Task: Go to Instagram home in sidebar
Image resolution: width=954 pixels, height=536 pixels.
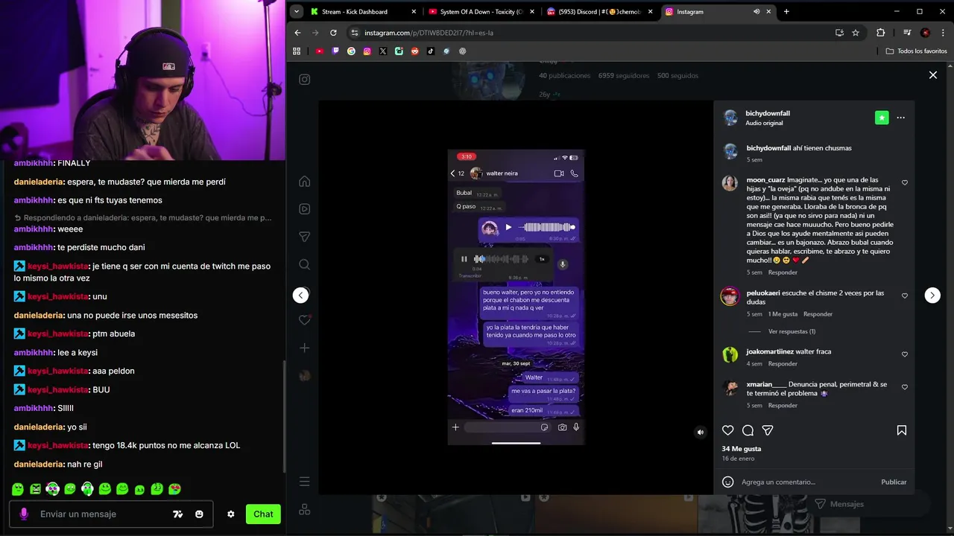Action: coord(304,182)
